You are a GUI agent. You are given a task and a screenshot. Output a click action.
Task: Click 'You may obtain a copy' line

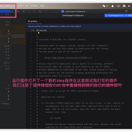[x=59, y=52]
